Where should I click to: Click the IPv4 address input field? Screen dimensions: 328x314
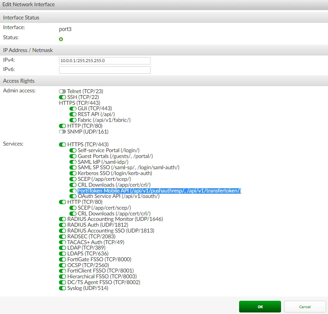104,61
